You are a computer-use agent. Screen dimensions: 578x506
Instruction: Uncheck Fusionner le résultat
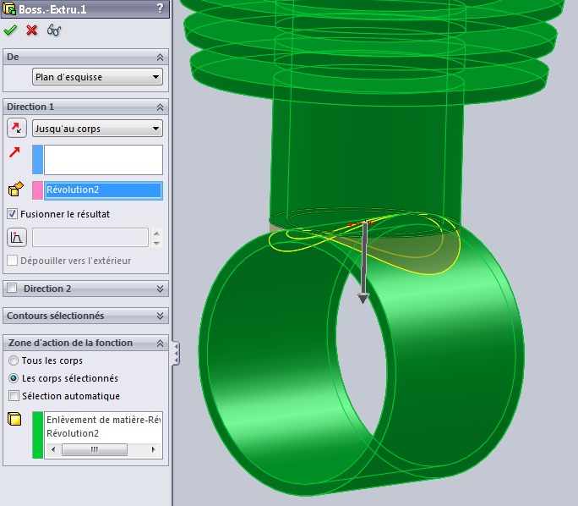[x=13, y=214]
